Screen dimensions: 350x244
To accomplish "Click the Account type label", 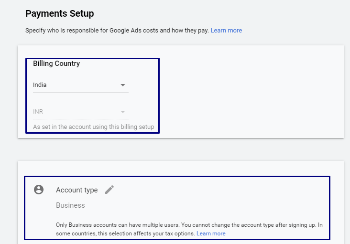I will coord(77,190).
